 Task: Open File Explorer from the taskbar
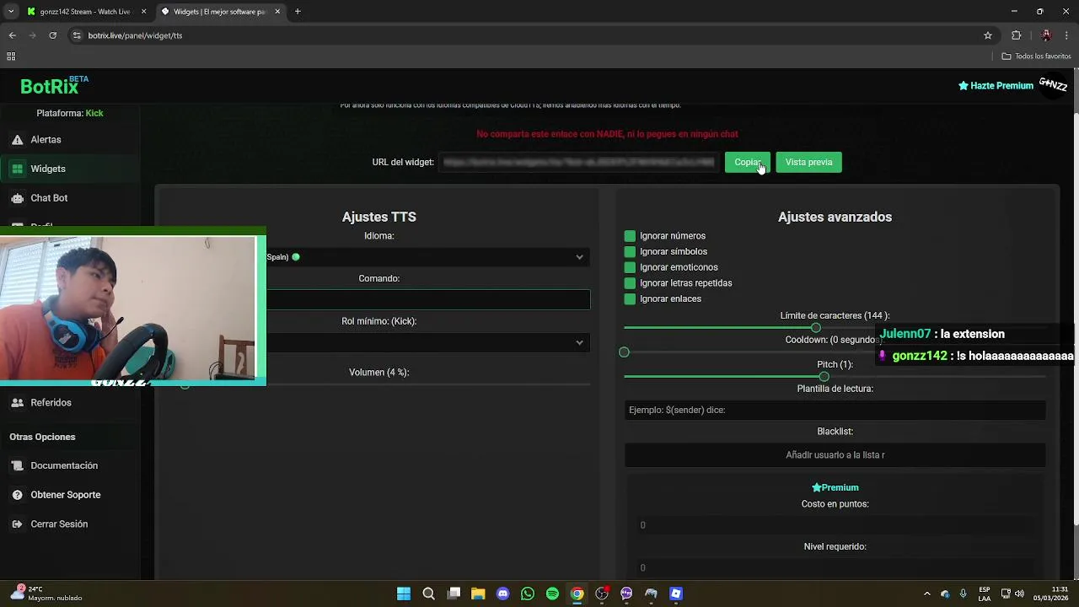coord(478,594)
